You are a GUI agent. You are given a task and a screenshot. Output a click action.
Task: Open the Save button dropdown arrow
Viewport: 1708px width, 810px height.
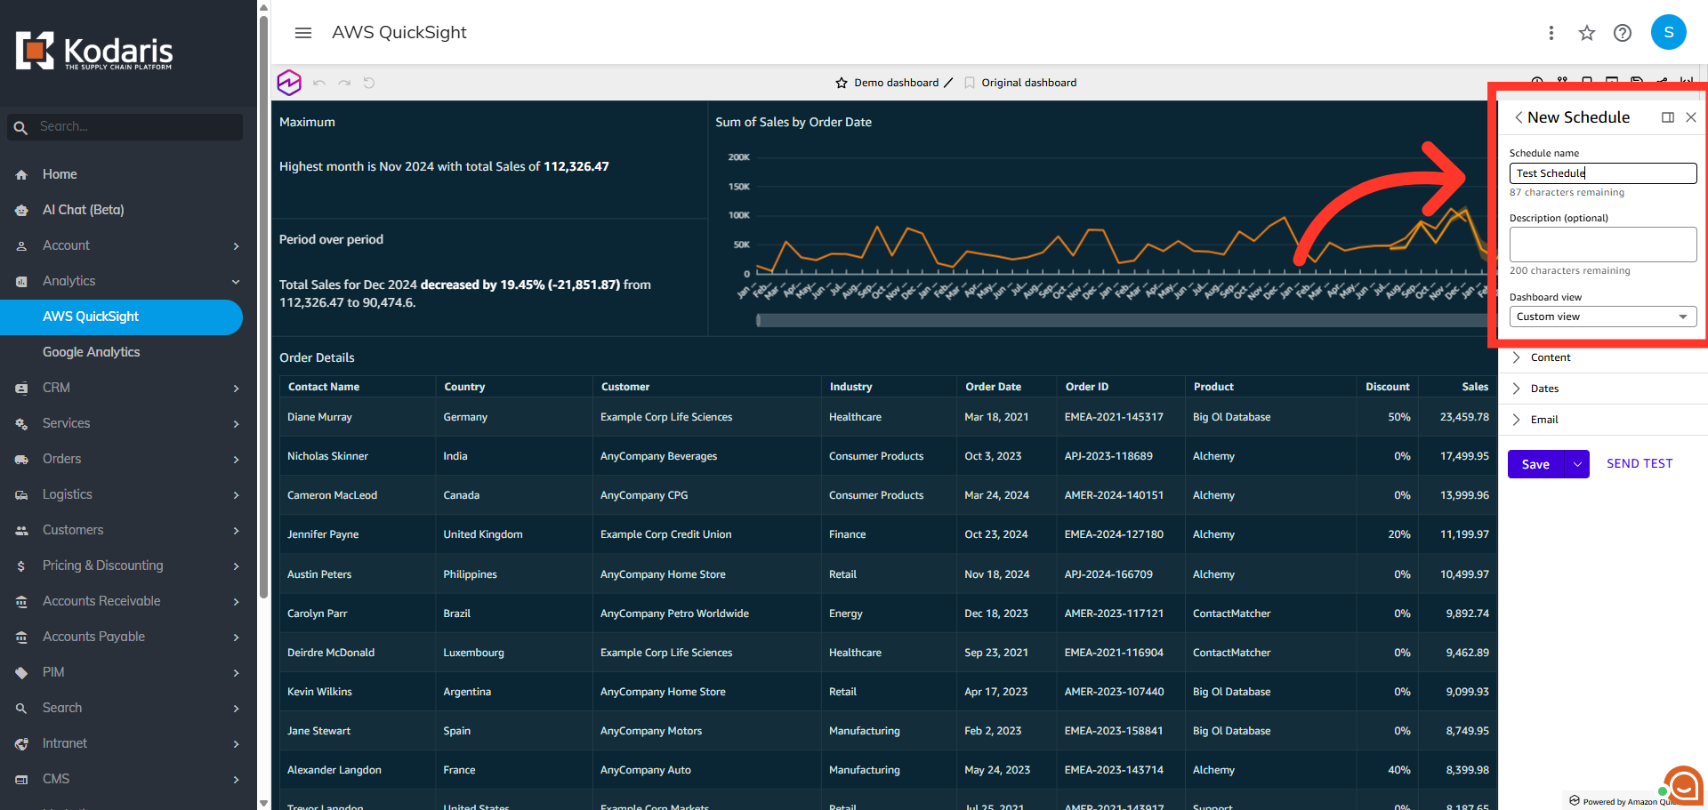(1577, 464)
